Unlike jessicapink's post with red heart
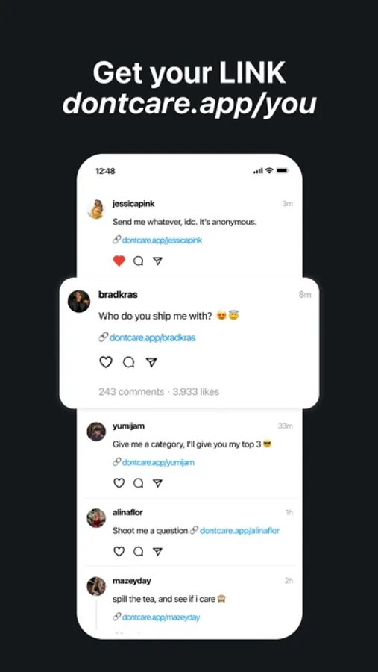 coord(119,261)
